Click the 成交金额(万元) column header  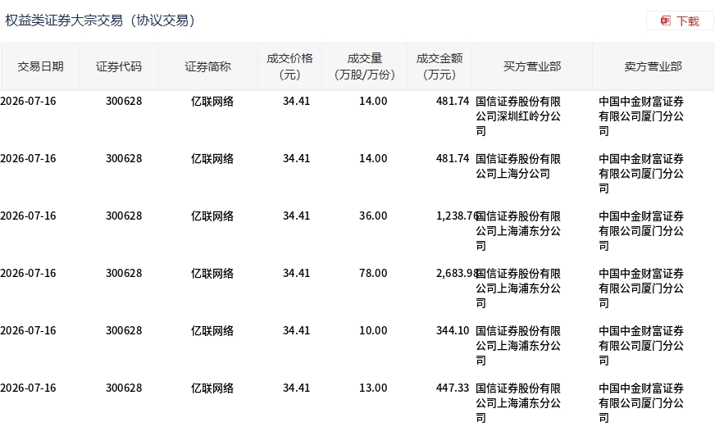pyautogui.click(x=439, y=66)
